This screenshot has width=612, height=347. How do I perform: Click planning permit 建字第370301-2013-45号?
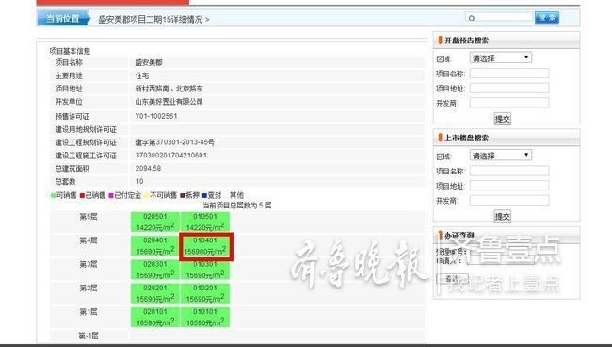pos(174,142)
